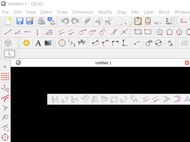Enable grid snap with the red dots icon
Image resolution: width=190 pixels, height=142 pixels.
tap(5, 77)
